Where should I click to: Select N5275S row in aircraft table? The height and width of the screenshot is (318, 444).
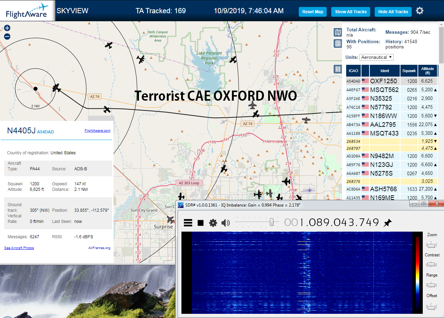tap(391, 173)
